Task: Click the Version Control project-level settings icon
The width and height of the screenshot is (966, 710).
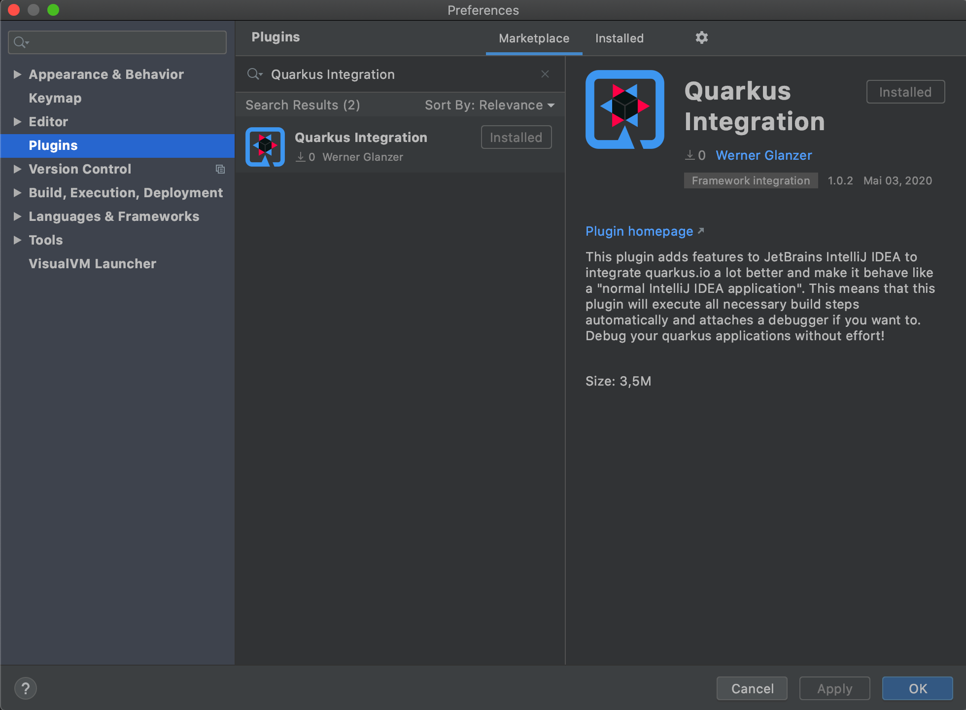Action: point(220,169)
